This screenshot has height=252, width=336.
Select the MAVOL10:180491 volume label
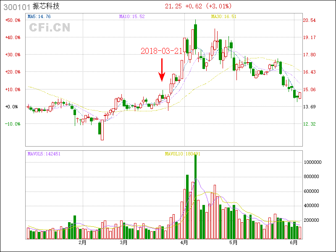183,154
